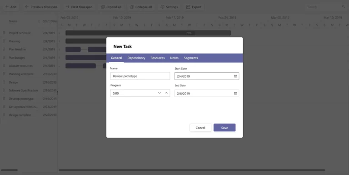The height and width of the screenshot is (175, 349).
Task: Click the grid-chart splitter handle
Action: [x=58, y=93]
